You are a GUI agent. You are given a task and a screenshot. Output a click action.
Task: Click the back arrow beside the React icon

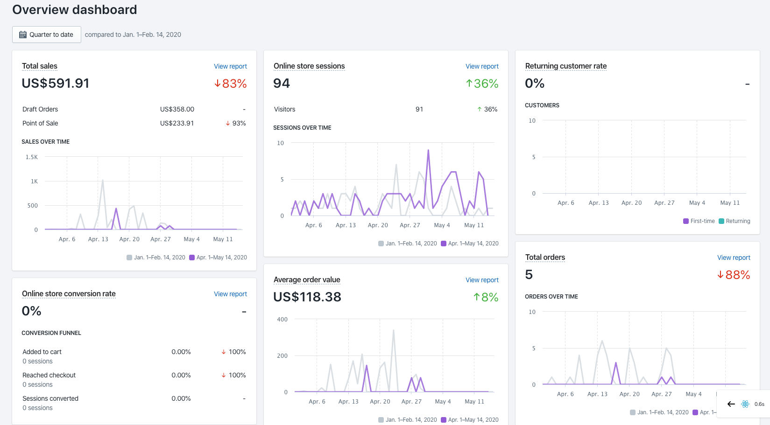[x=731, y=404]
